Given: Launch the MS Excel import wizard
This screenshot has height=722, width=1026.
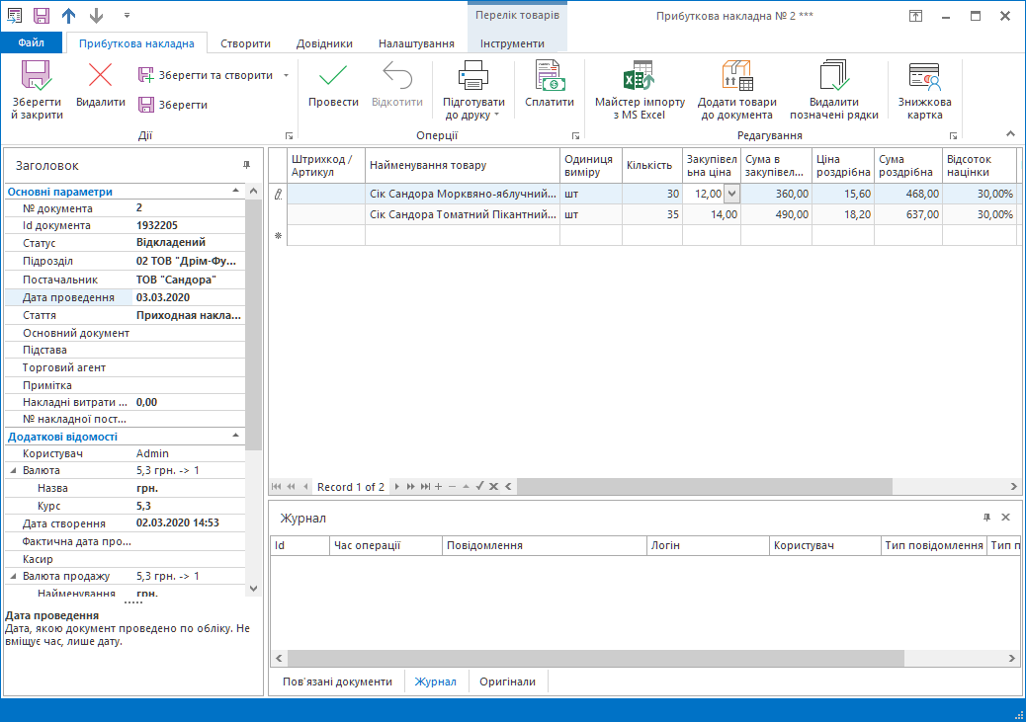Looking at the screenshot, I should click(x=639, y=76).
